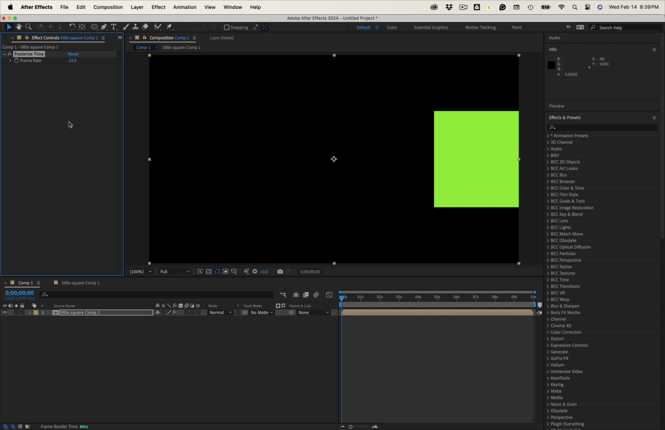
Task: Select the Clone Stamp tool
Action: [x=135, y=27]
